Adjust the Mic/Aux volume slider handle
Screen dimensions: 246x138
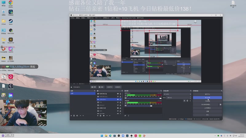[160, 98]
